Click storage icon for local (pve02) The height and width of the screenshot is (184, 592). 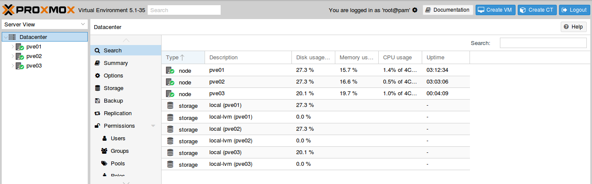(170, 129)
